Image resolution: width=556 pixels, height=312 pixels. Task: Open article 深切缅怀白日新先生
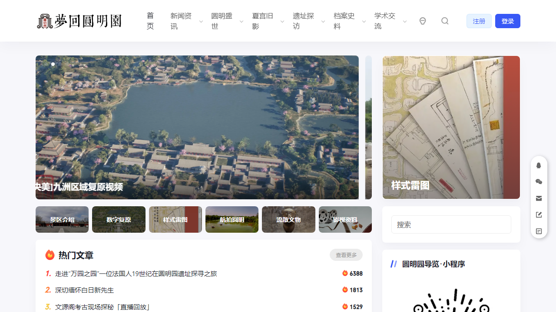point(84,290)
